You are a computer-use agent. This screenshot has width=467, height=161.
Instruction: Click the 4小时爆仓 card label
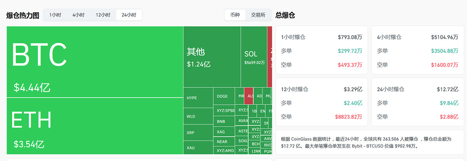389,37
